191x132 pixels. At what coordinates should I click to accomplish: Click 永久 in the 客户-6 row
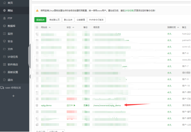tap(169, 53)
